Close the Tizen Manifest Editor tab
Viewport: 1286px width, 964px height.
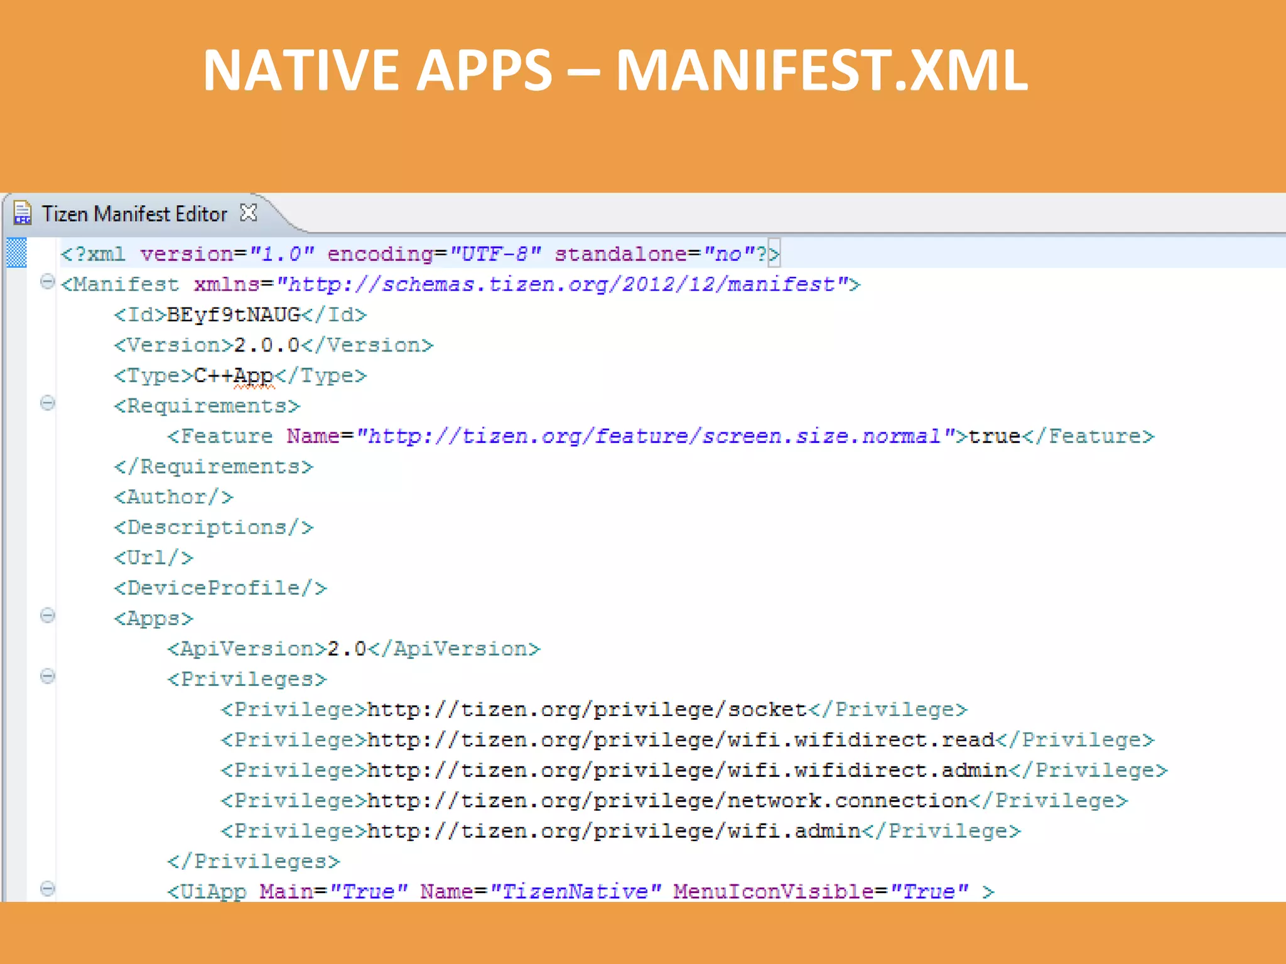pos(249,213)
